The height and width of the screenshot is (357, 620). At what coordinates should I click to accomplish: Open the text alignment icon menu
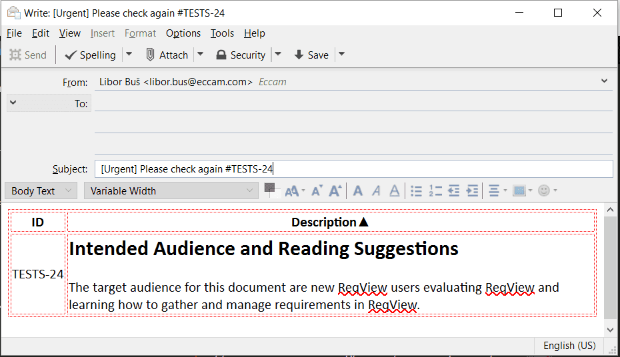(x=497, y=190)
